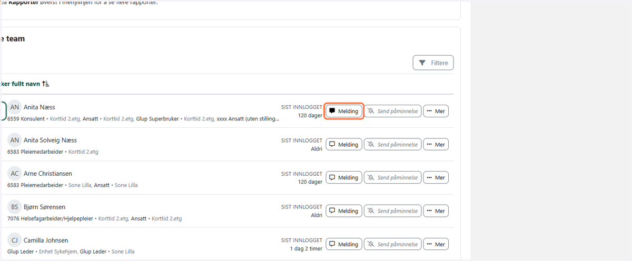Click Send påminnelse for Anita Solveig Næss
This screenshot has width=632, height=261.
click(x=393, y=144)
